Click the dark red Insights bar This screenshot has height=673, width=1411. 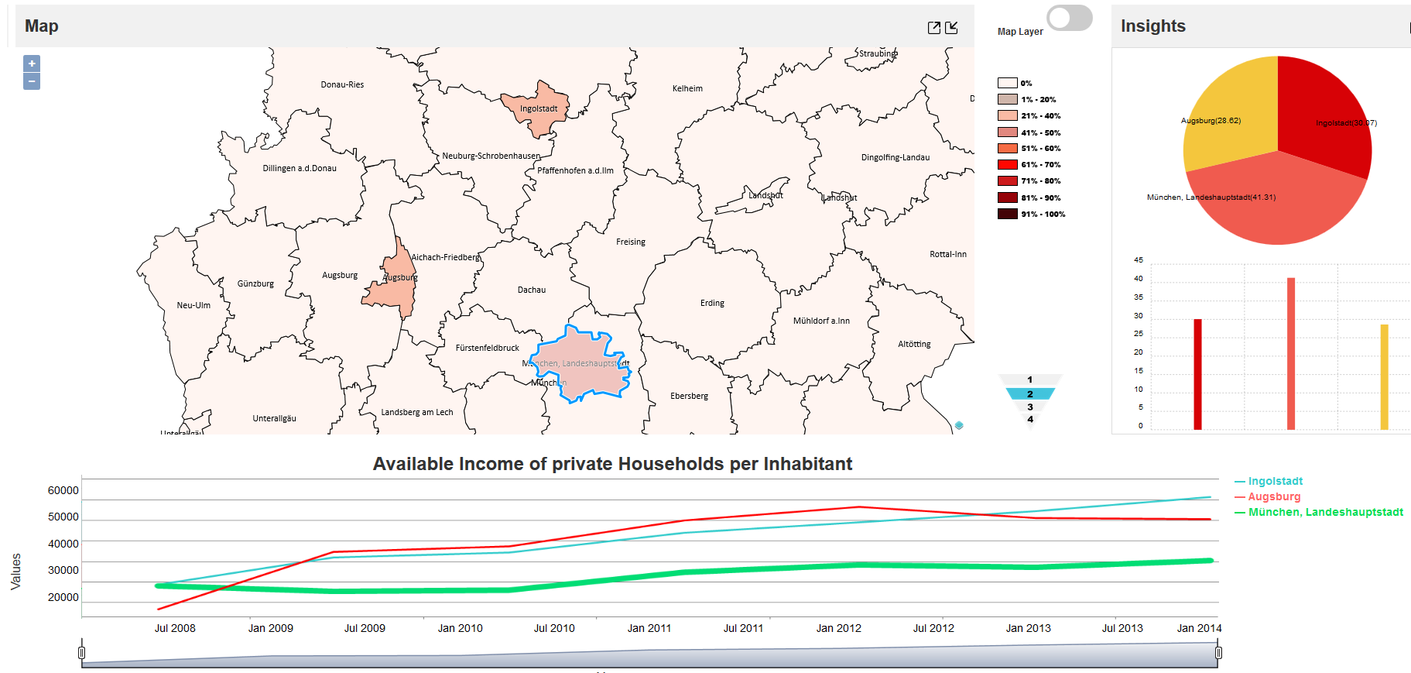point(1198,374)
